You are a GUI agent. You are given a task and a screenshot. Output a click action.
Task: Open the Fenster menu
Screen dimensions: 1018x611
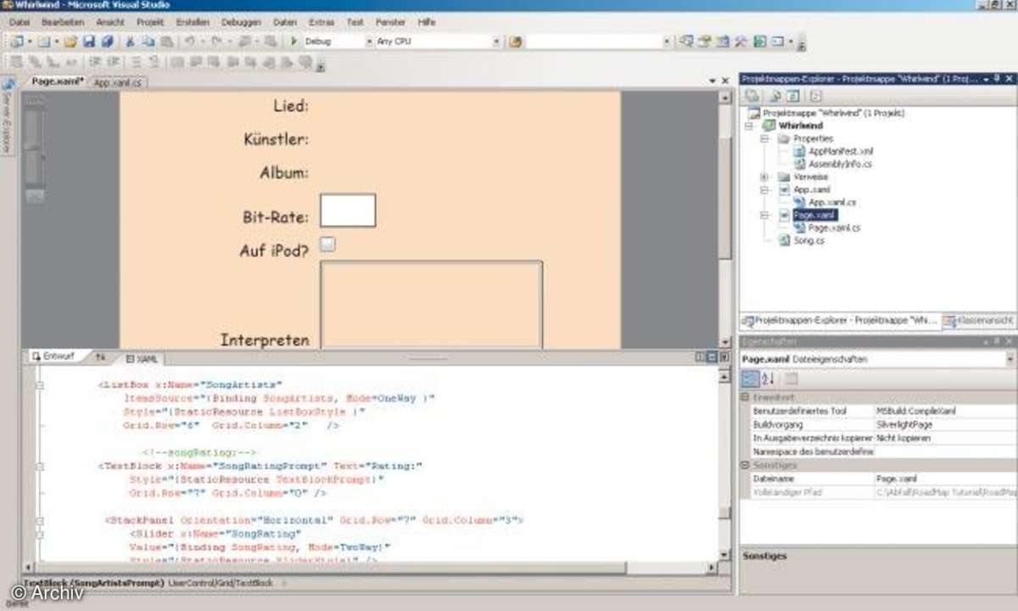coord(390,21)
